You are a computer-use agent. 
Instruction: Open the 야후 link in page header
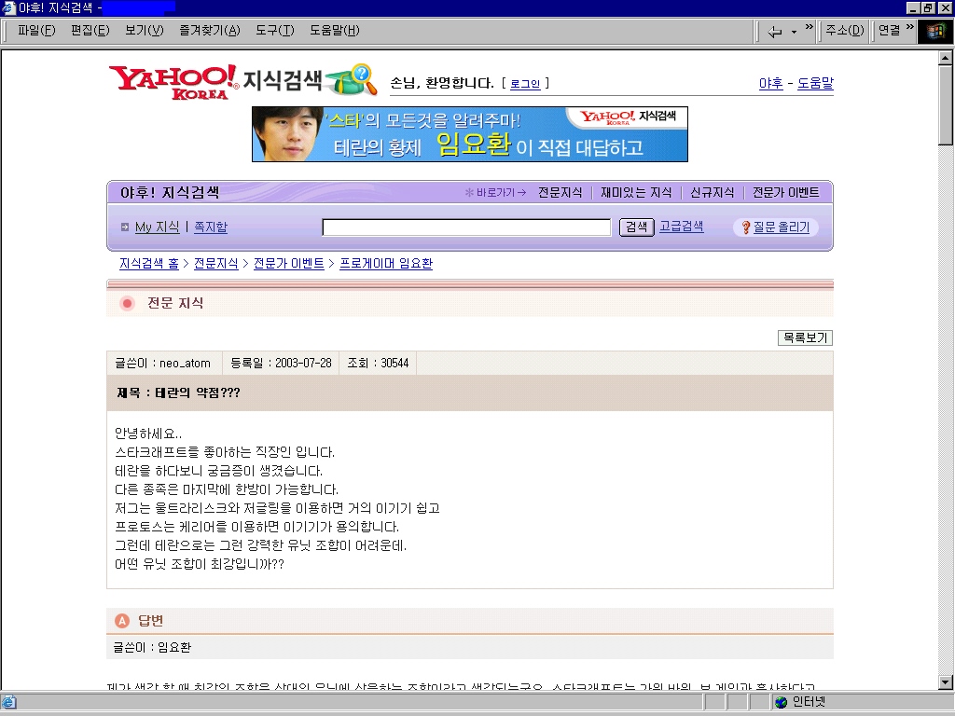click(770, 83)
